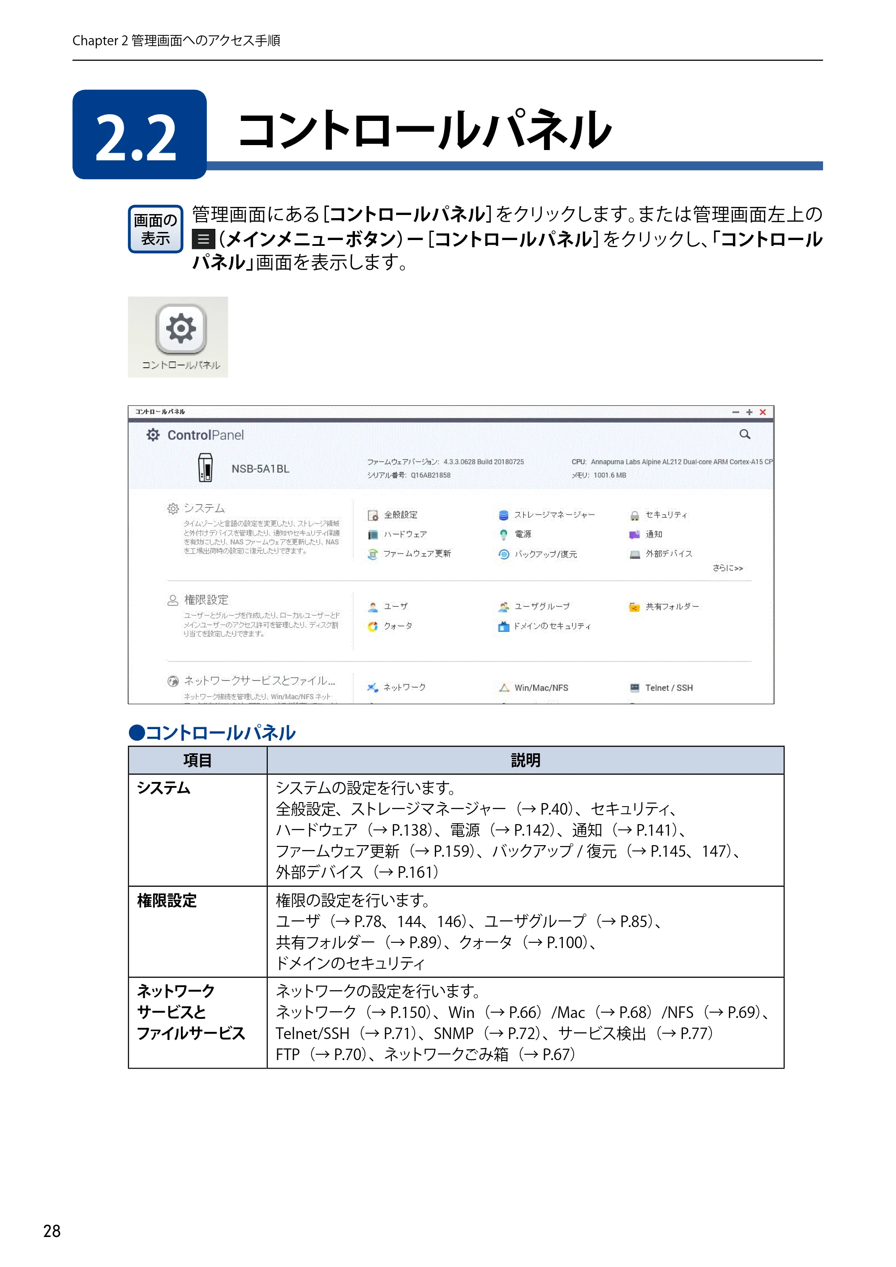Click the ControlPanel gear logo in header
The width and height of the screenshot is (896, 1267).
(x=153, y=435)
